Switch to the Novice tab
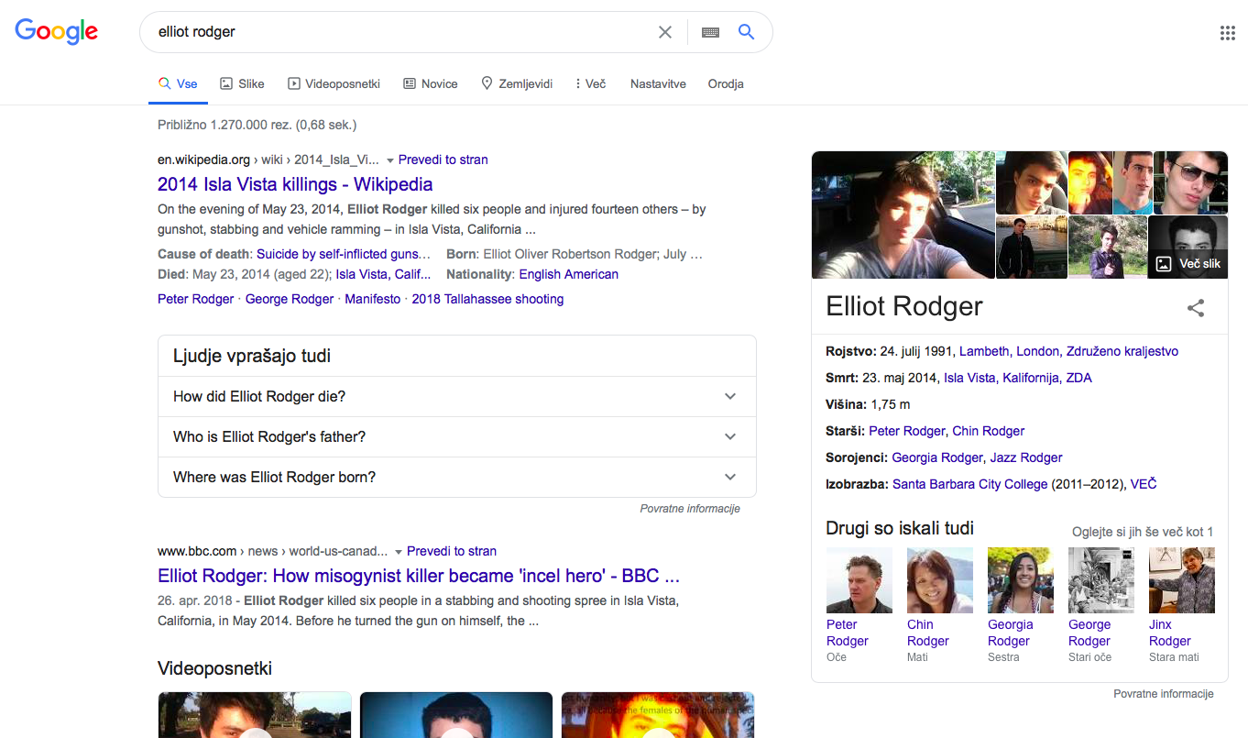Image resolution: width=1248 pixels, height=738 pixels. [431, 83]
